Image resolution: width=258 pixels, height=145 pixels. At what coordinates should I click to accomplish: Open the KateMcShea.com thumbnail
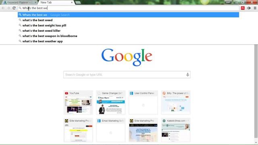(x=176, y=130)
